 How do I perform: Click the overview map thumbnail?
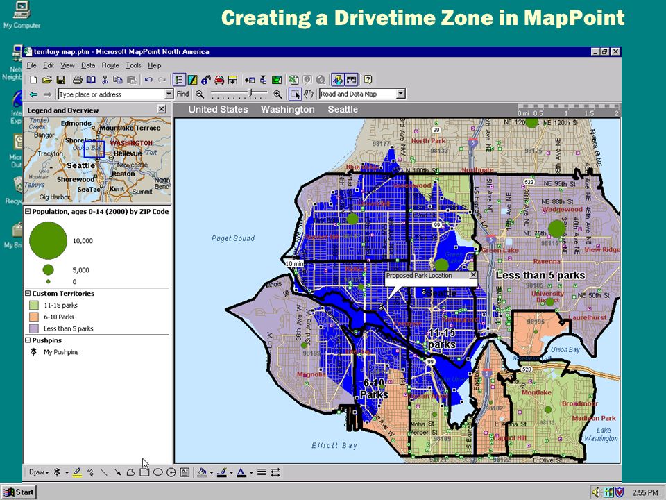[x=97, y=160]
